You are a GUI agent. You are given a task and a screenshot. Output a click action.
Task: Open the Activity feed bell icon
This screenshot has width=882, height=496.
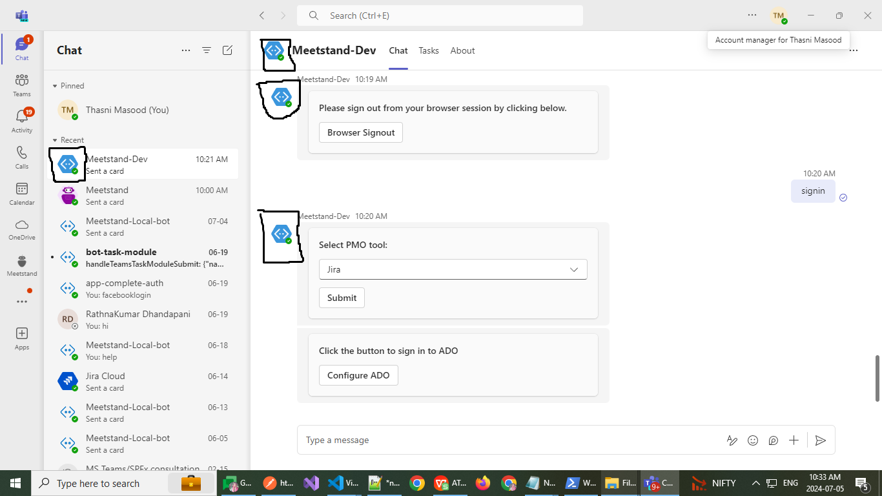tap(22, 121)
